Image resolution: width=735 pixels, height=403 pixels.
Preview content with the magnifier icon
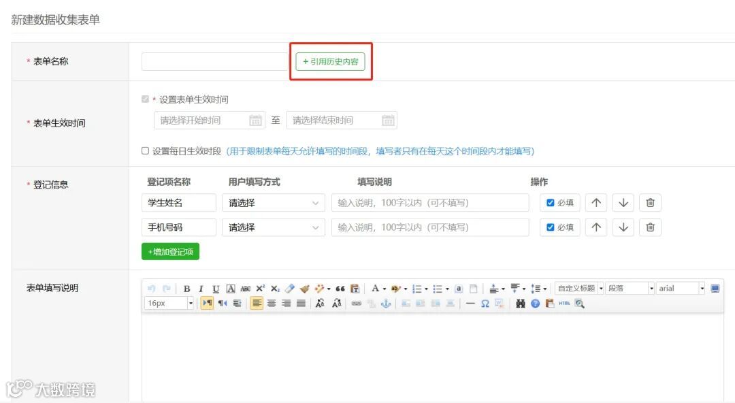579,304
